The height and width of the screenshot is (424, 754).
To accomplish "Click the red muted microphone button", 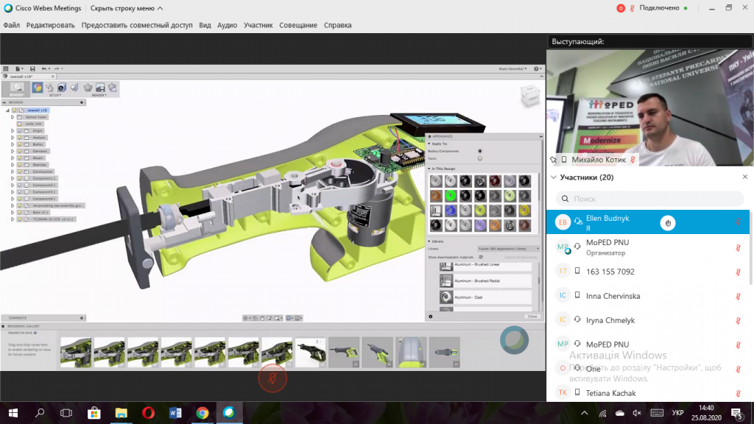I will (x=272, y=378).
